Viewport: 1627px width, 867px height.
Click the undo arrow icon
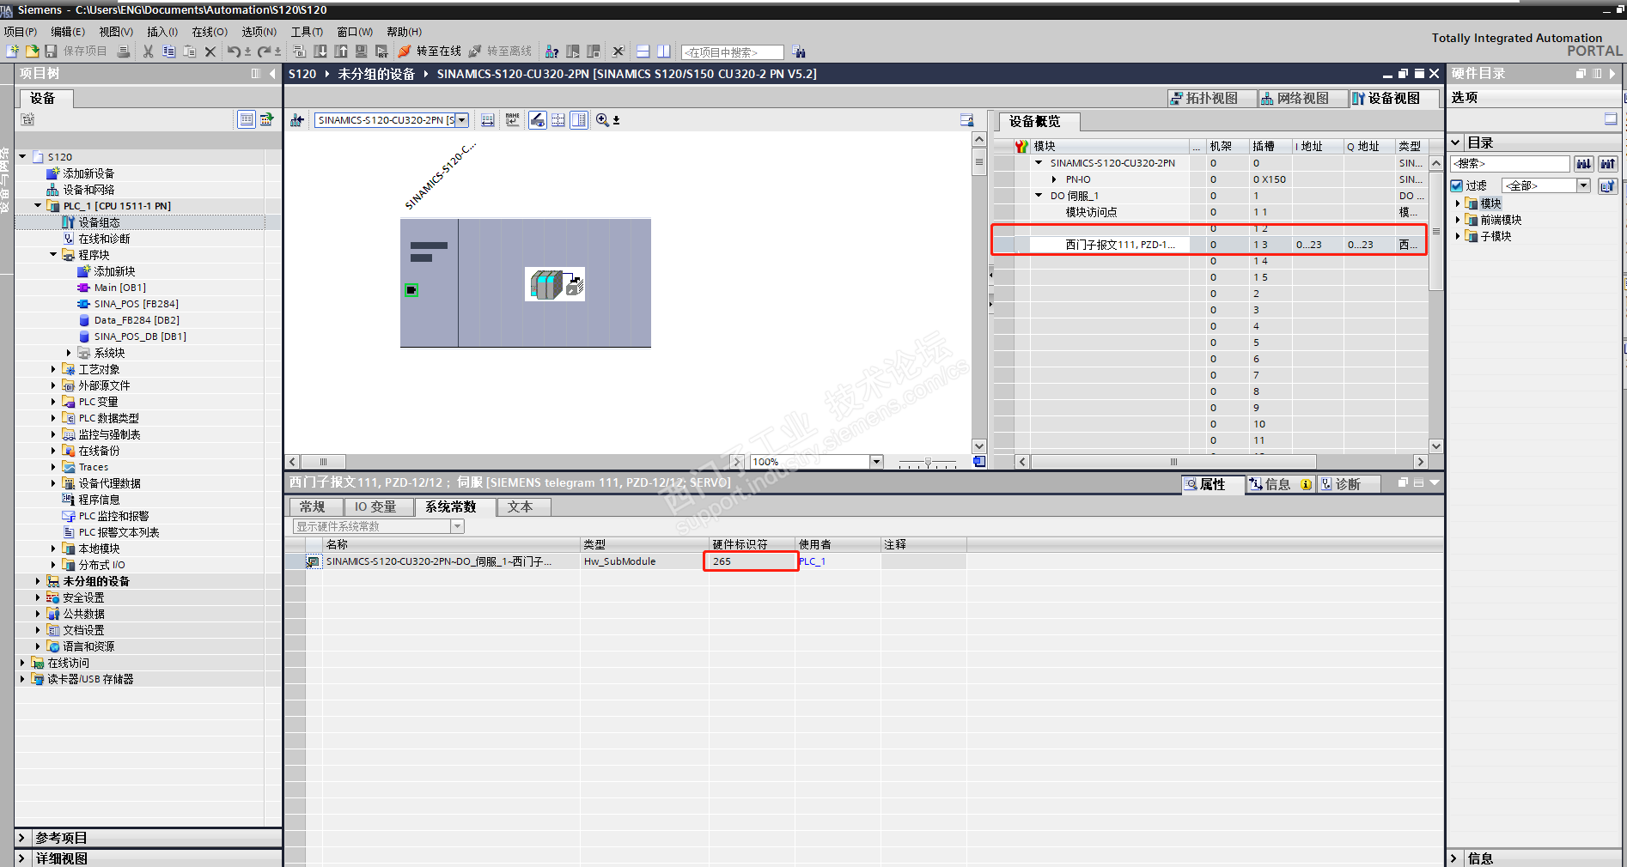coord(234,52)
